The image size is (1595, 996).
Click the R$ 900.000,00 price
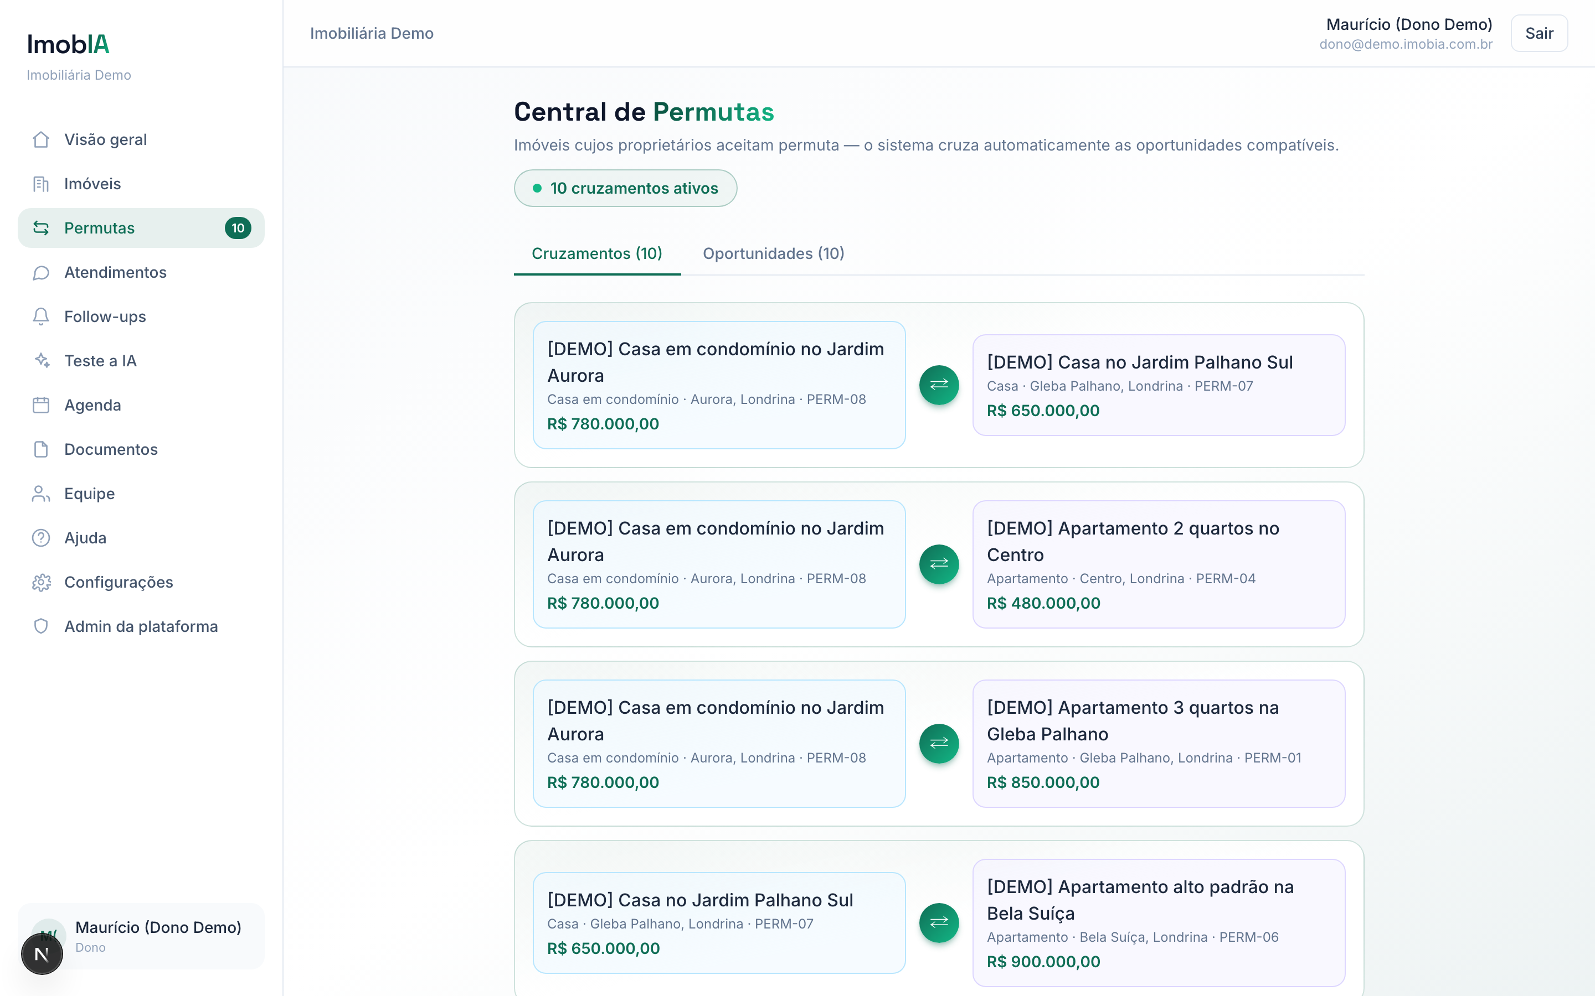click(1043, 961)
